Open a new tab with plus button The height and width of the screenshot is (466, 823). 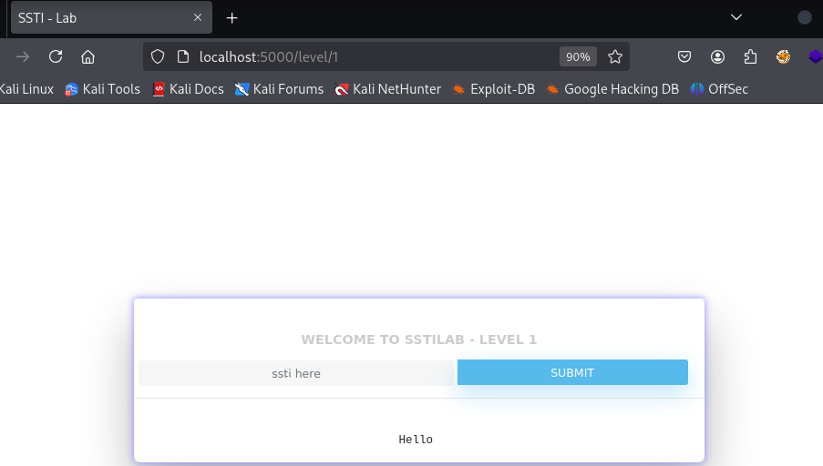point(232,18)
